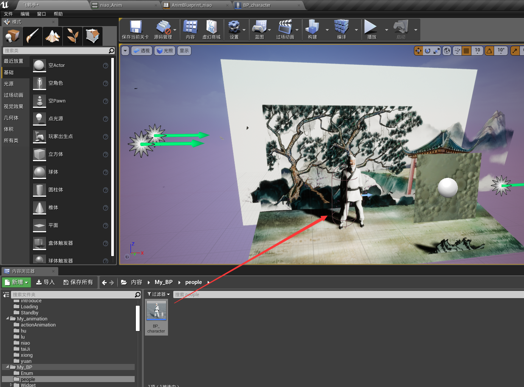
Task: Switch to the BP_character tab
Action: coord(268,5)
